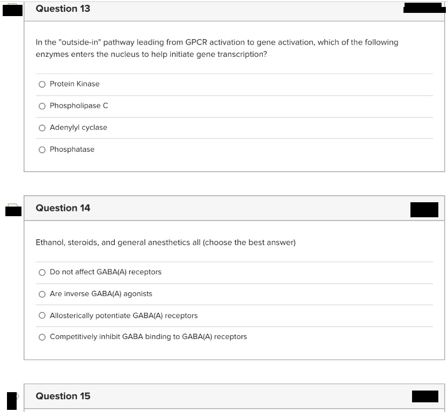Select Do not affect GABA(A) receptors
The image size is (448, 412).
tap(42, 273)
